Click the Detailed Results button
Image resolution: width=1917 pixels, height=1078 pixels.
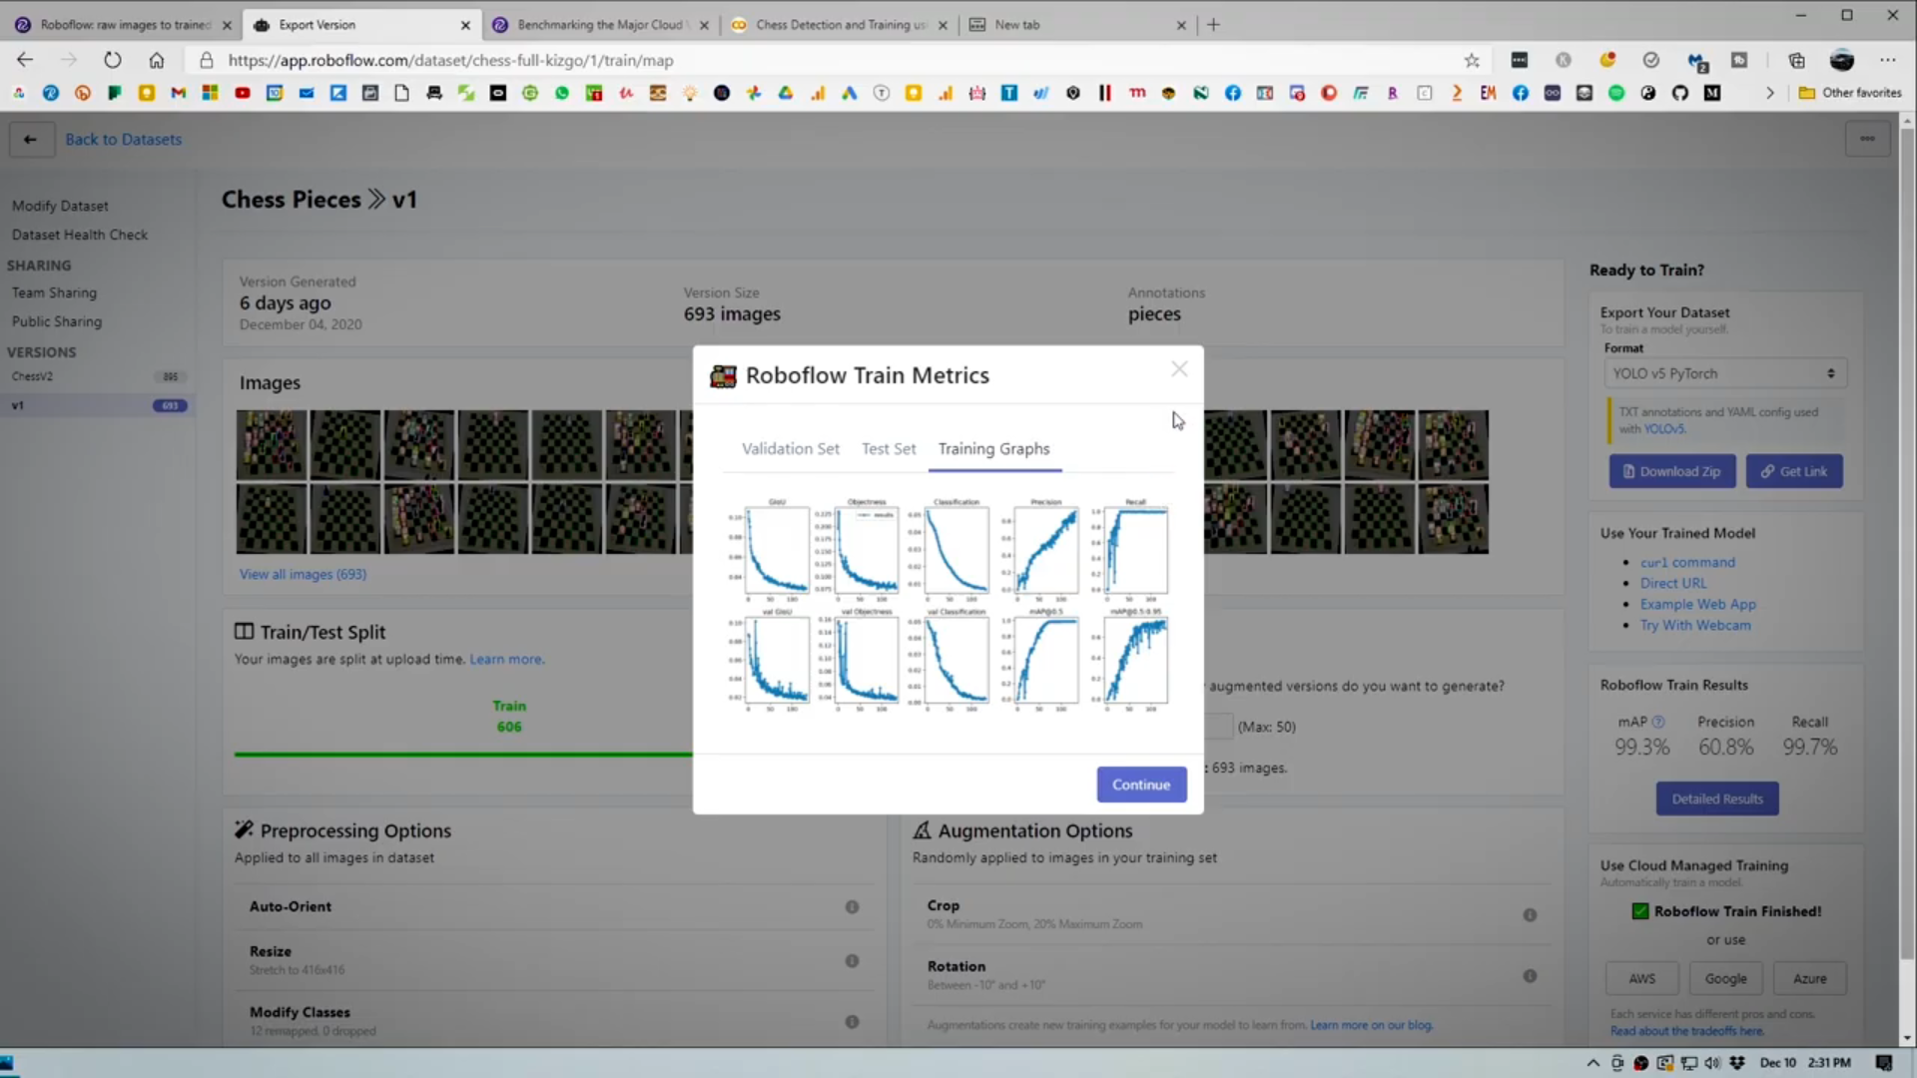click(1717, 799)
